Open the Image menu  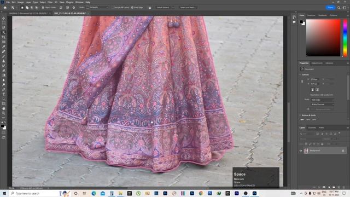click(21, 2)
